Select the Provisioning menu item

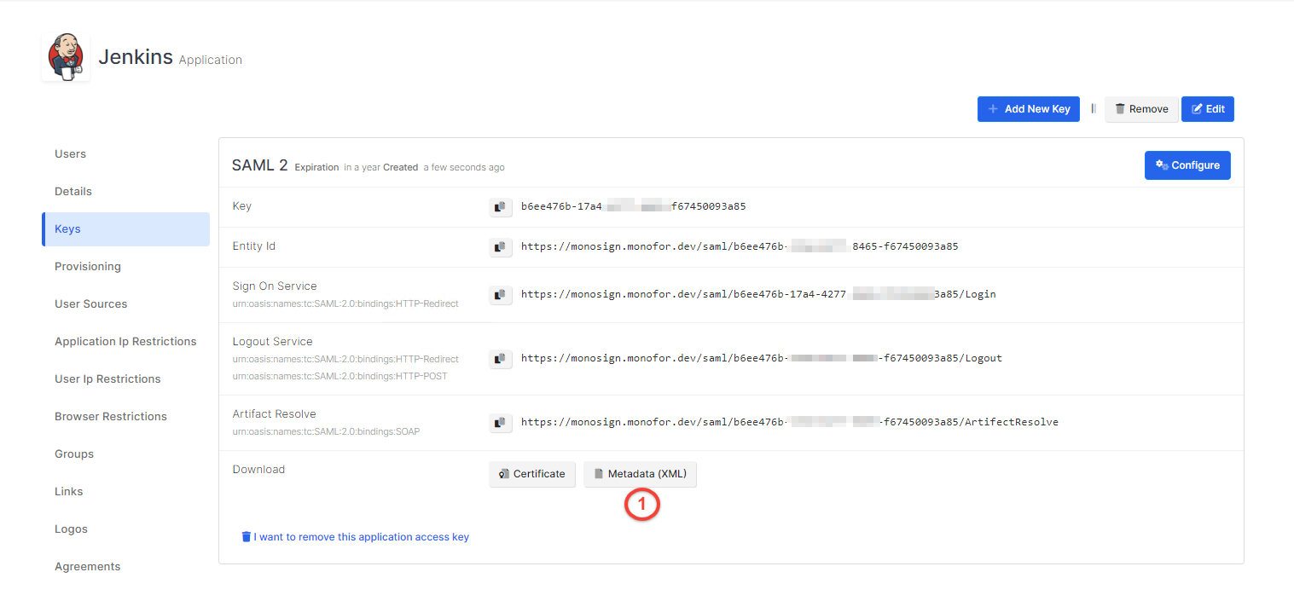(88, 267)
